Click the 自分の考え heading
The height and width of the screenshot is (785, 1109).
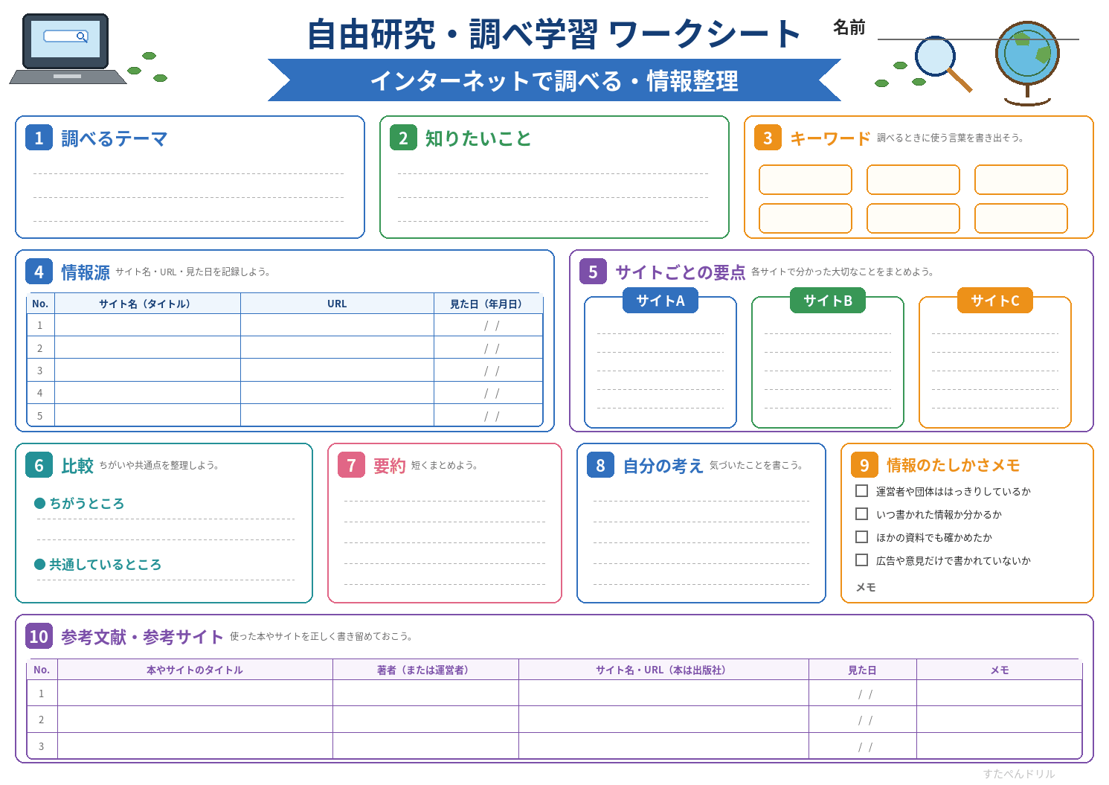pos(663,466)
